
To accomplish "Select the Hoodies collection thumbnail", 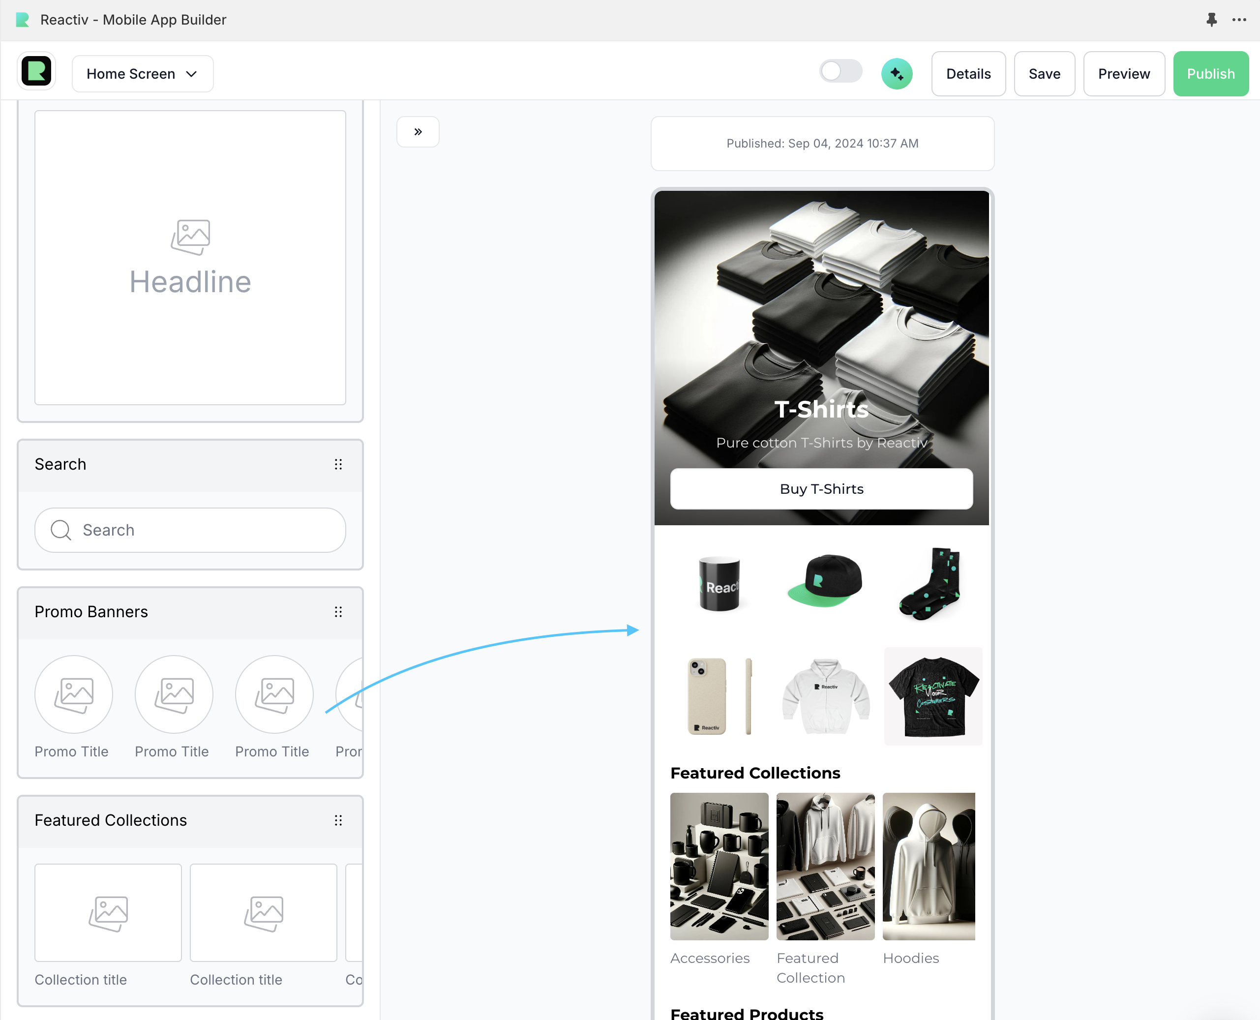I will coord(928,866).
